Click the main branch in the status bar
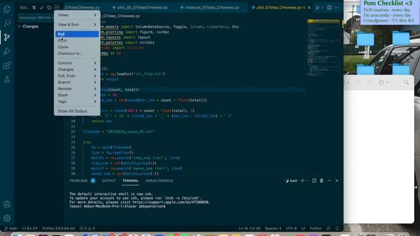420x236 pixels. coord(11,228)
